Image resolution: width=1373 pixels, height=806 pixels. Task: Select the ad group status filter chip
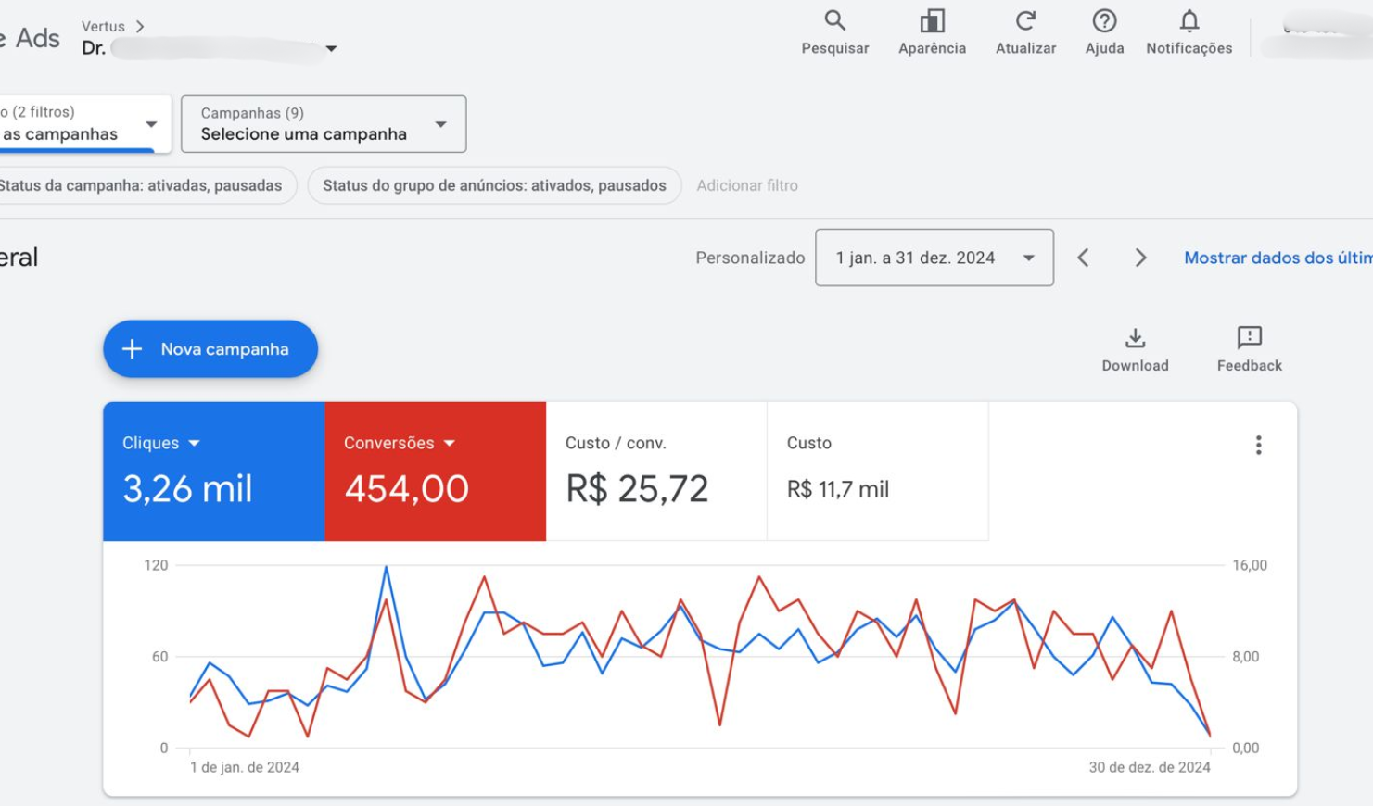[x=494, y=185]
